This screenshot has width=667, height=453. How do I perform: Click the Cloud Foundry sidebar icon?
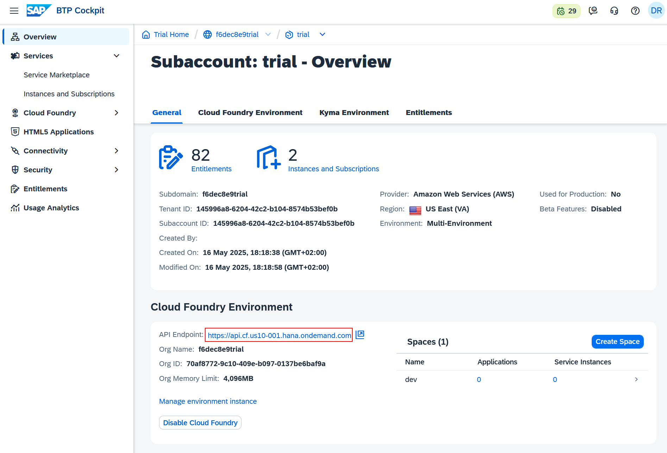click(x=15, y=113)
